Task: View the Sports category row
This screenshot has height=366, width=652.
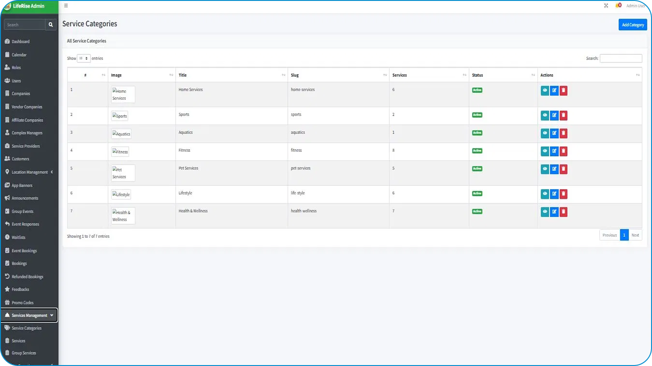Action: click(545, 115)
